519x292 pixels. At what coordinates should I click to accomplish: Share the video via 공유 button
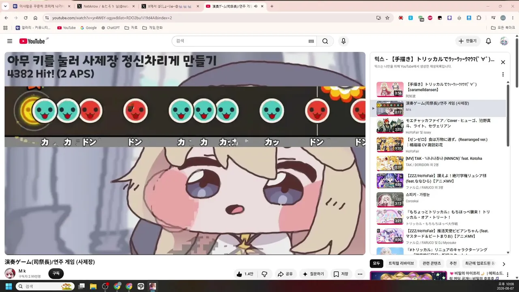coord(285,274)
